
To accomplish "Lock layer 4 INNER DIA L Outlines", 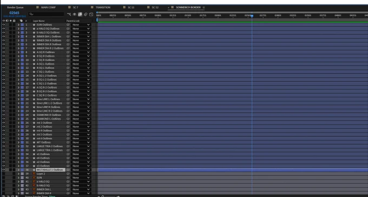I will [14, 36].
